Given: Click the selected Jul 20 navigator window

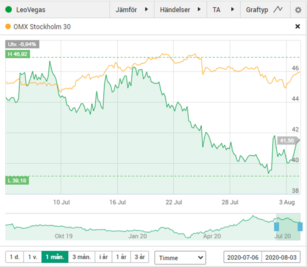Looking at the screenshot, I should coord(288,227).
